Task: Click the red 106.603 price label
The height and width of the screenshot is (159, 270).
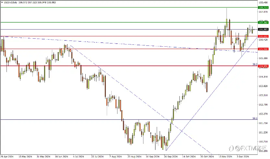Action: pyautogui.click(x=263, y=36)
